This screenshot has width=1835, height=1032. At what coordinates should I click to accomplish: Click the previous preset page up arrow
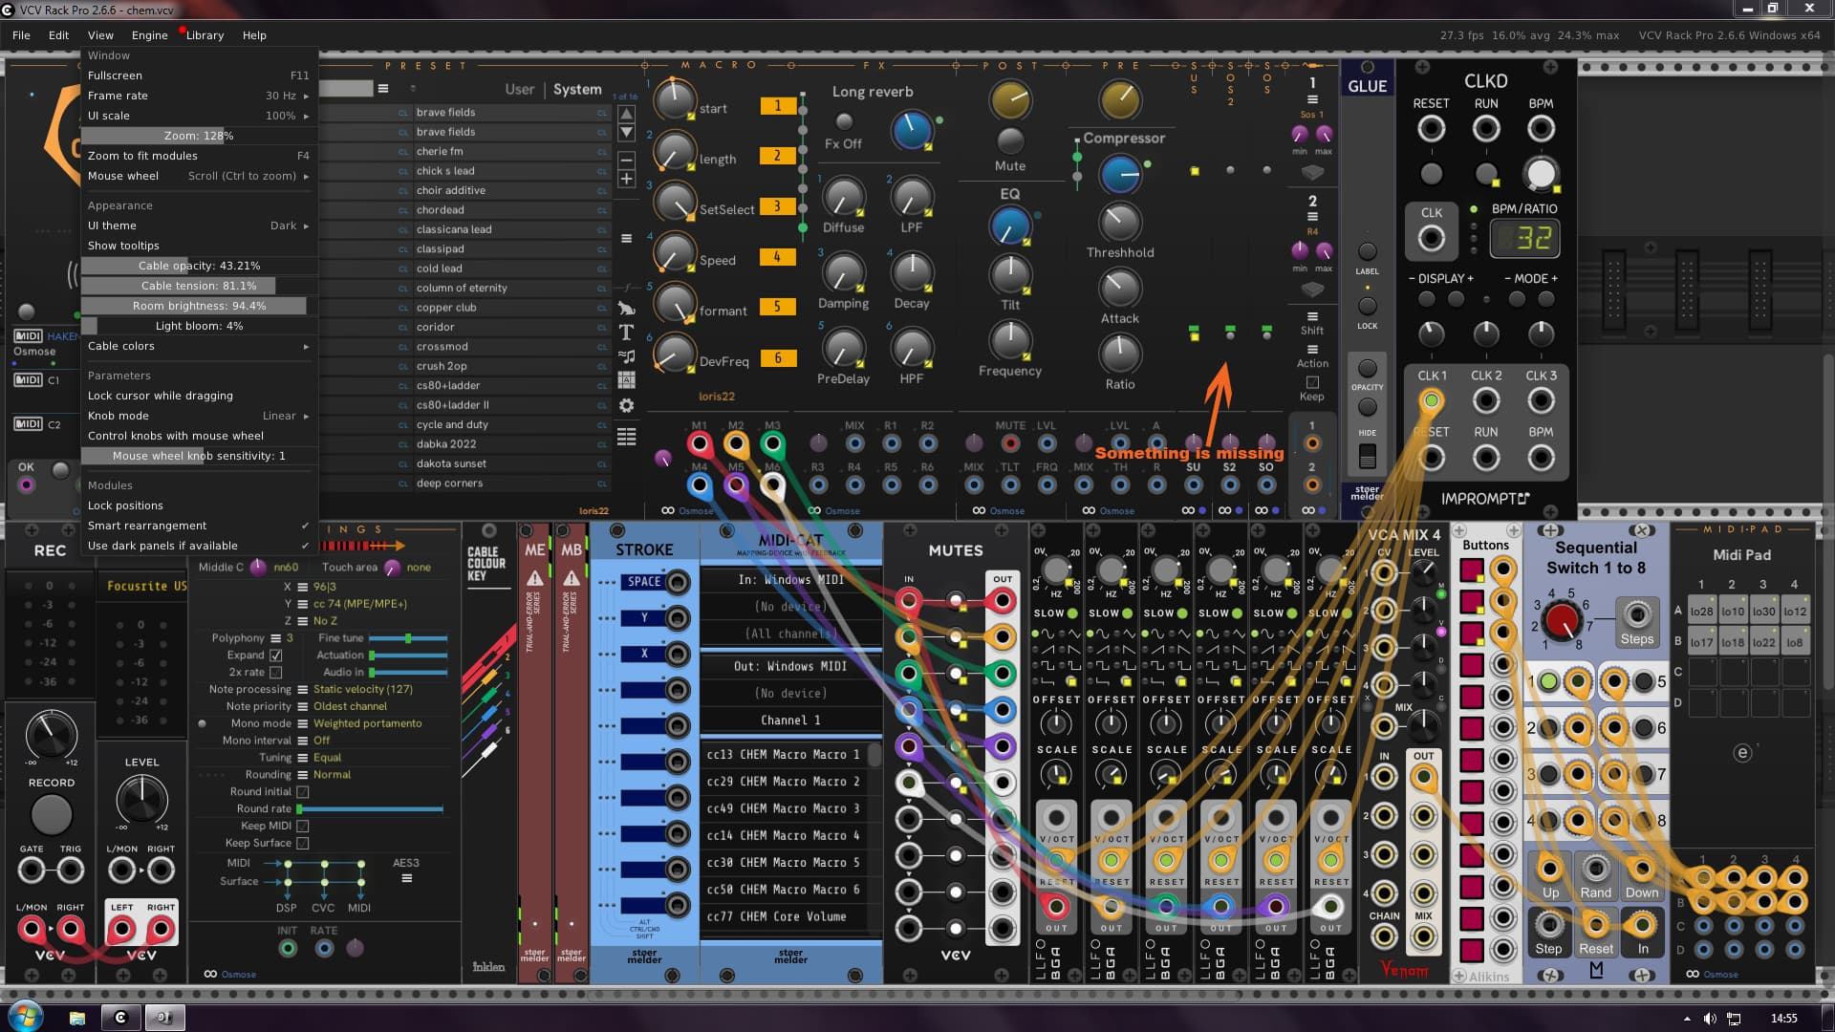[627, 114]
